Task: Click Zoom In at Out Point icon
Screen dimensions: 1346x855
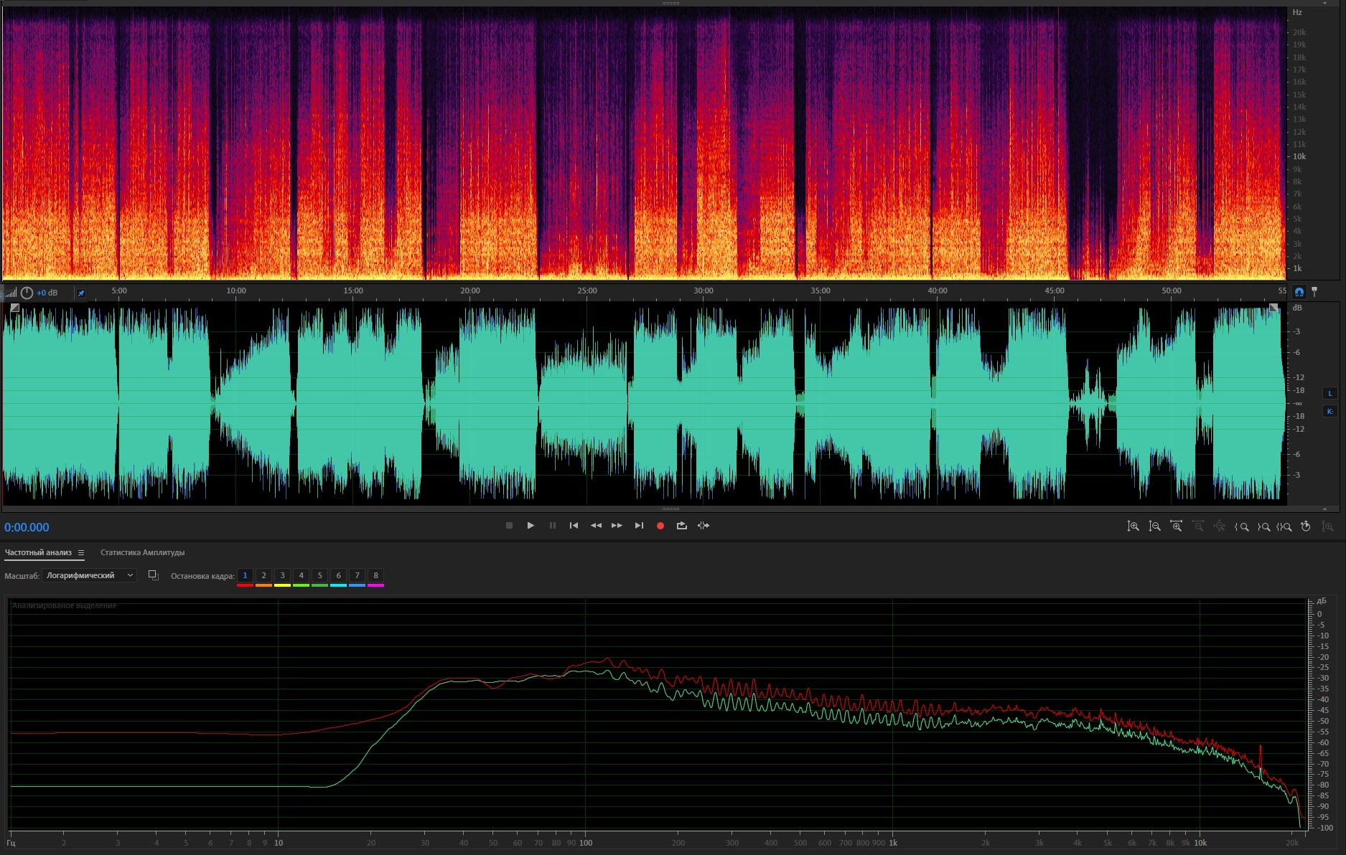Action: coord(1263,526)
